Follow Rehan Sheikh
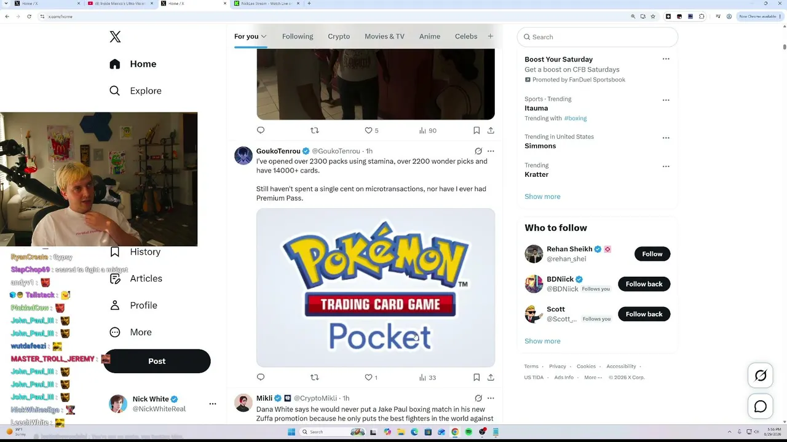The width and height of the screenshot is (787, 442). click(652, 254)
